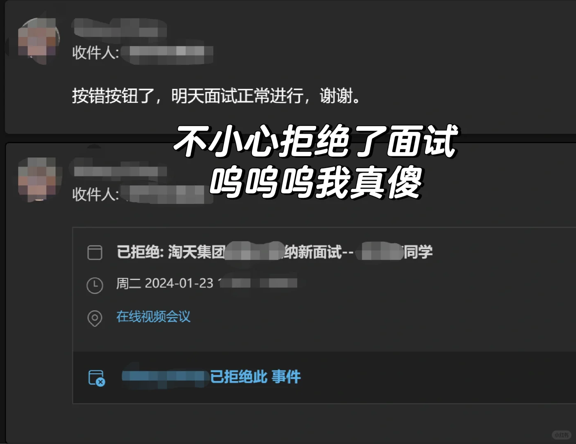Click the 小红书 watermark in bottom corner

(x=561, y=435)
